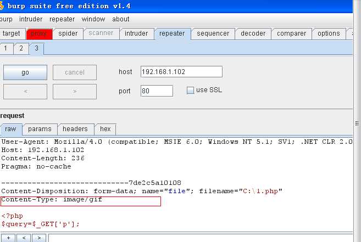Toggle the use SSL checkbox

191,90
